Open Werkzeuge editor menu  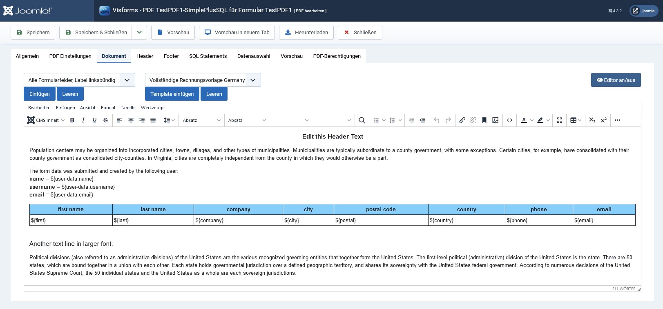click(153, 108)
